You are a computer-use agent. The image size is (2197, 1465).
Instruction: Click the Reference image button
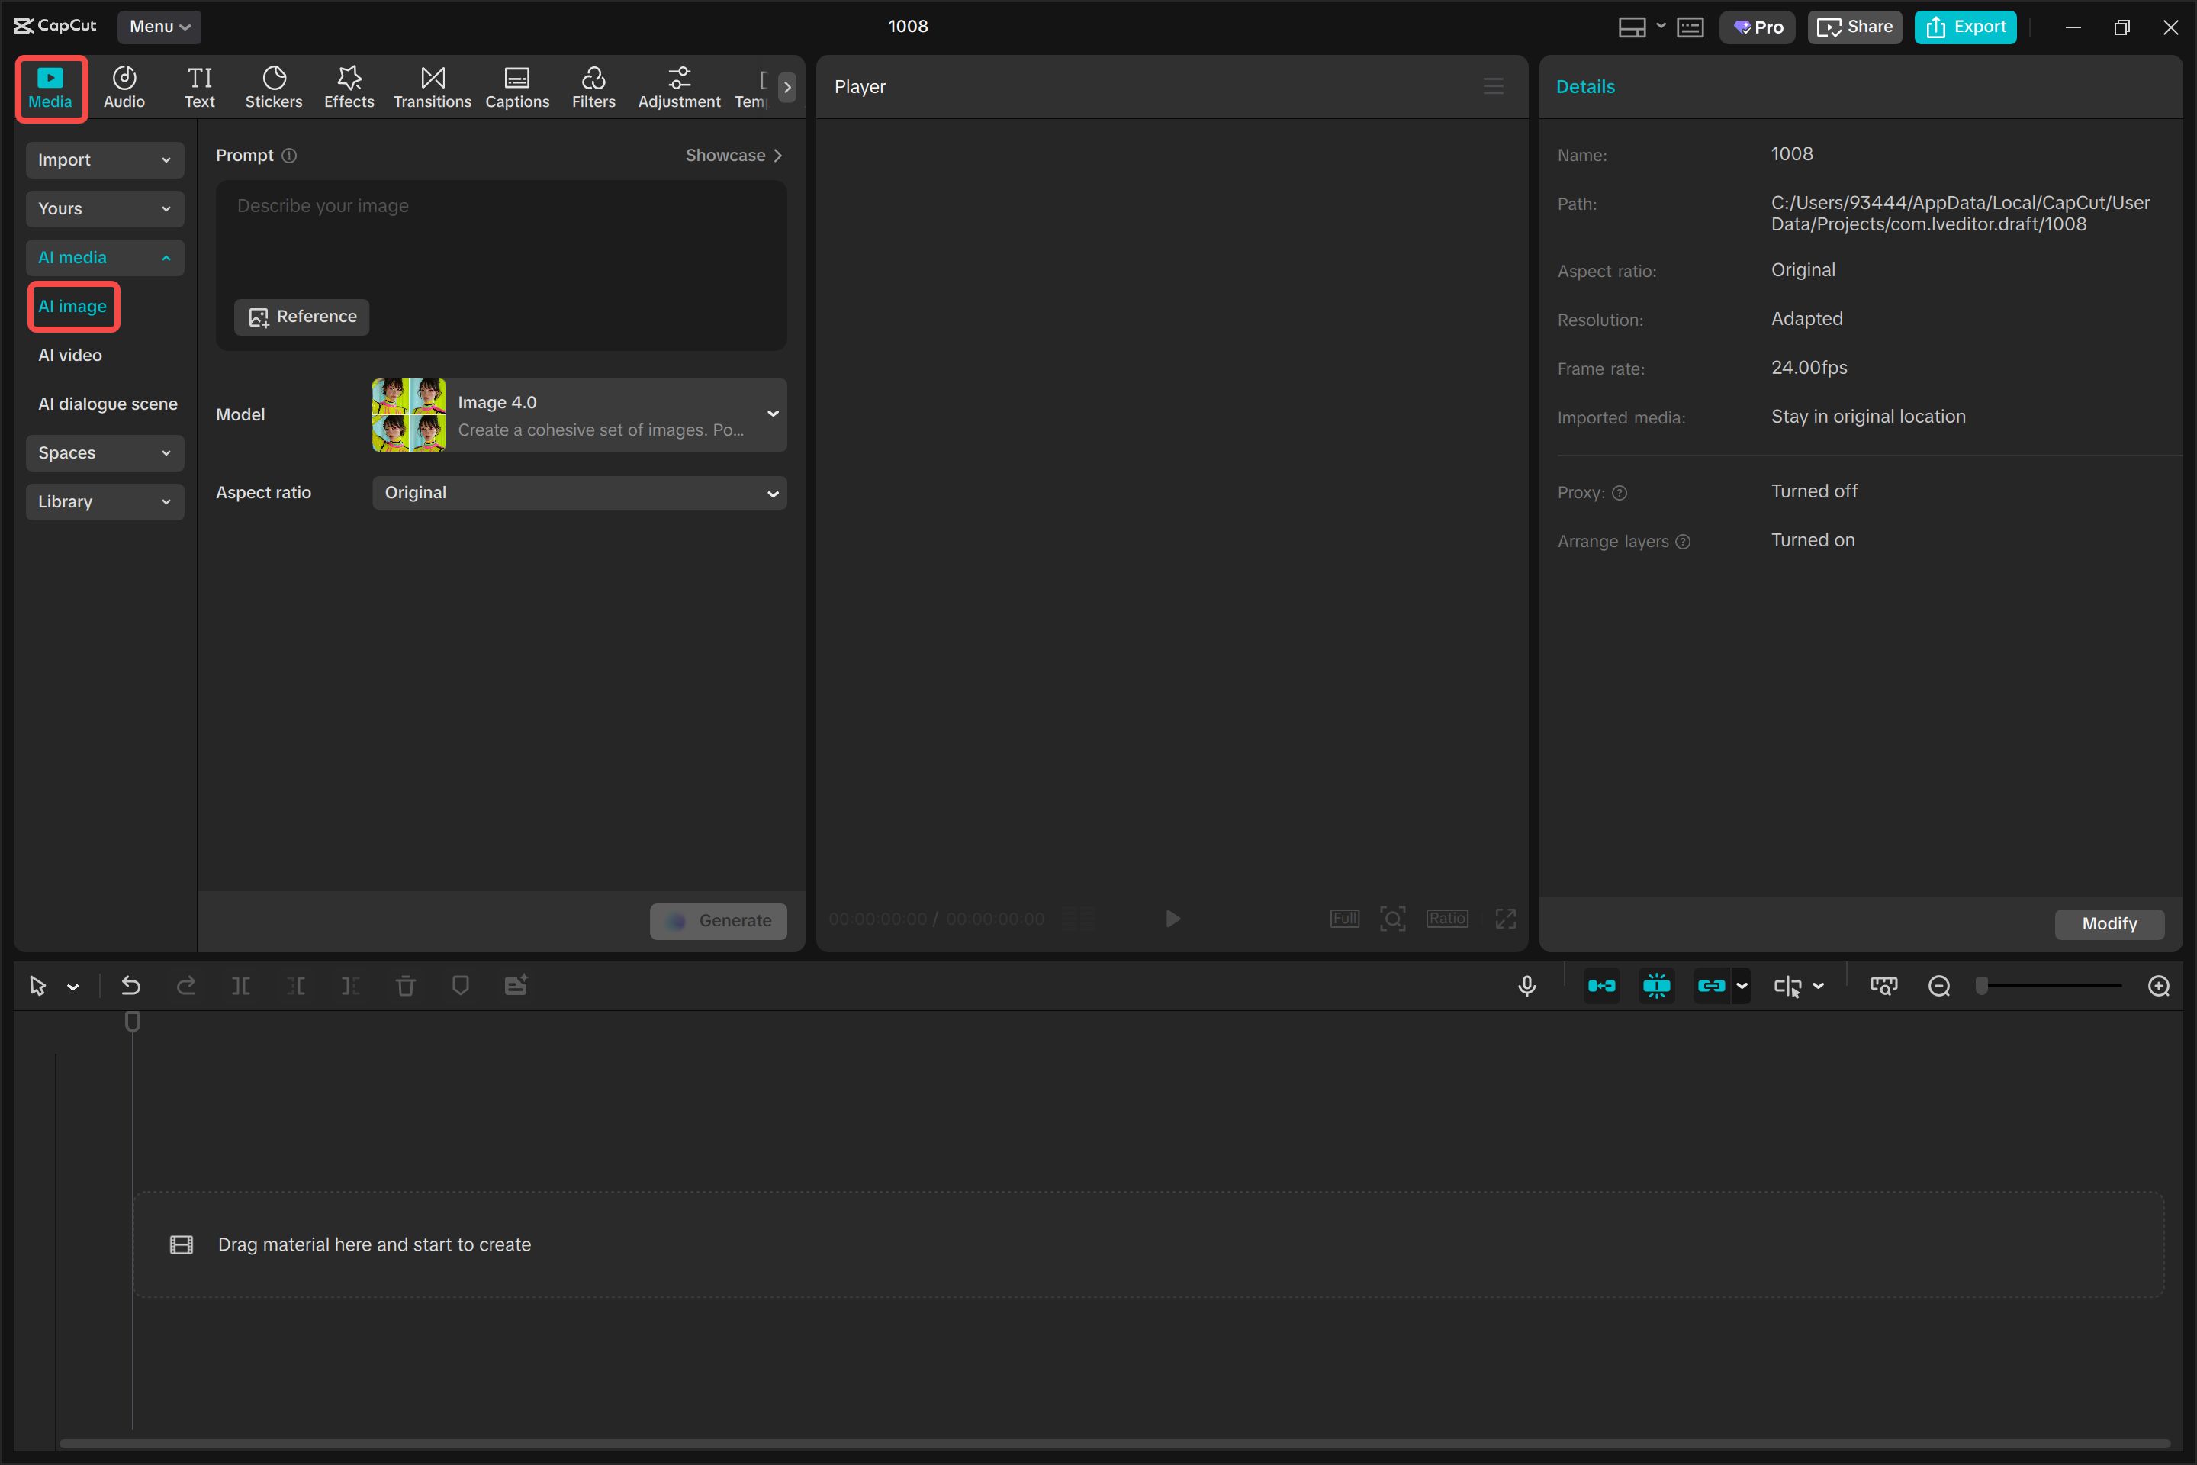point(302,317)
